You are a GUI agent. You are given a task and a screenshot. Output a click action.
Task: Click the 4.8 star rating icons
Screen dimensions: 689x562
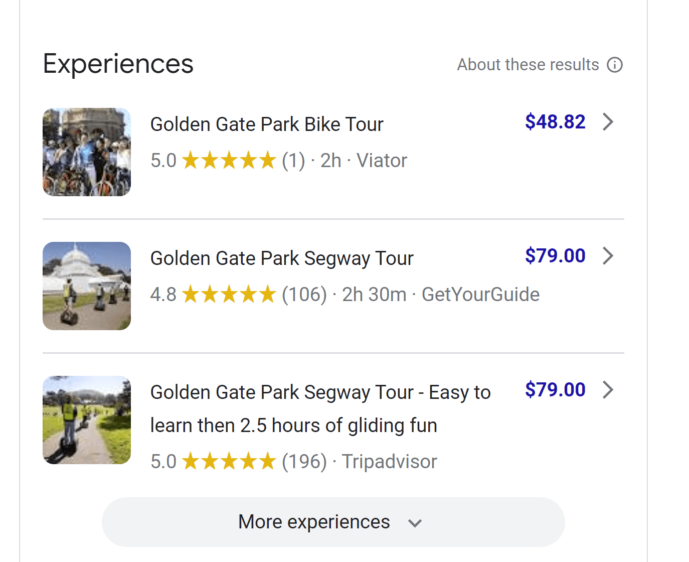pos(229,295)
